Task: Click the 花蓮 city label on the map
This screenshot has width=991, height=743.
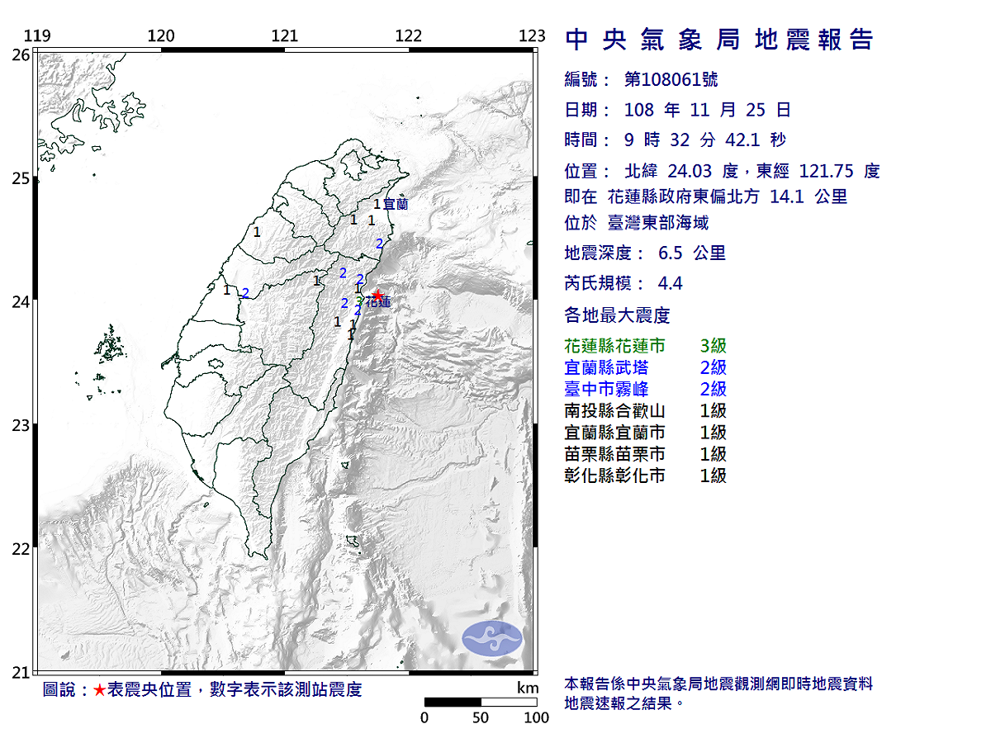Action: click(x=378, y=303)
